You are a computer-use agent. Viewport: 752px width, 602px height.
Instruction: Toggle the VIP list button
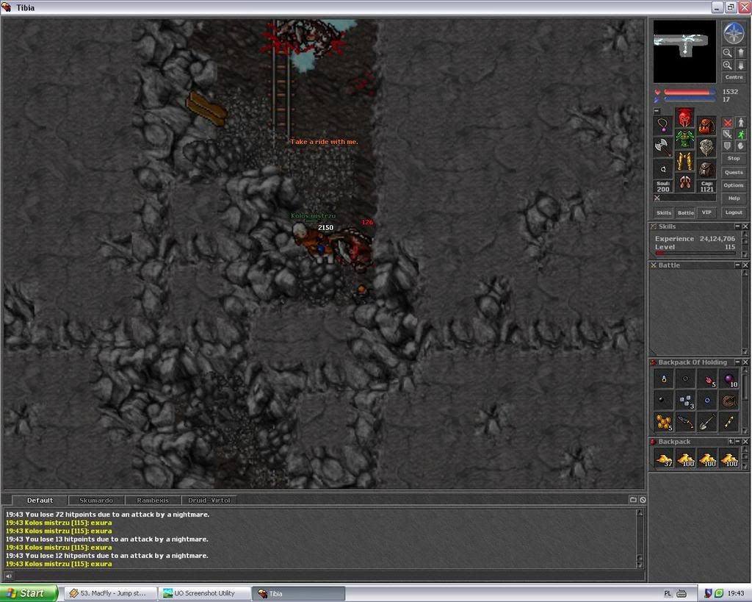click(706, 212)
